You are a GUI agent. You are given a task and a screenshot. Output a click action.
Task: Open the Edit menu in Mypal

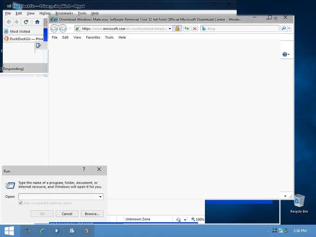point(19,13)
